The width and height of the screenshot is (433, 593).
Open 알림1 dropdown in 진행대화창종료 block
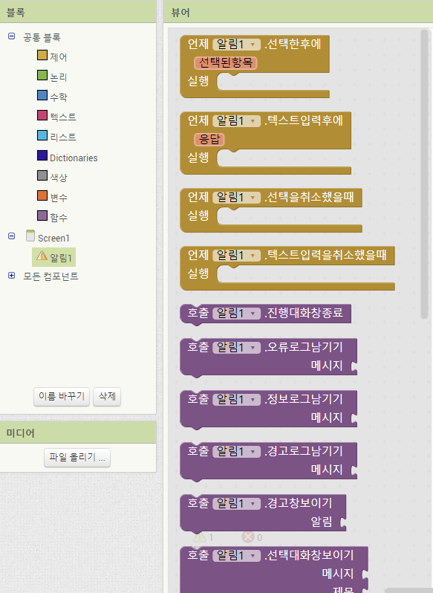click(236, 314)
